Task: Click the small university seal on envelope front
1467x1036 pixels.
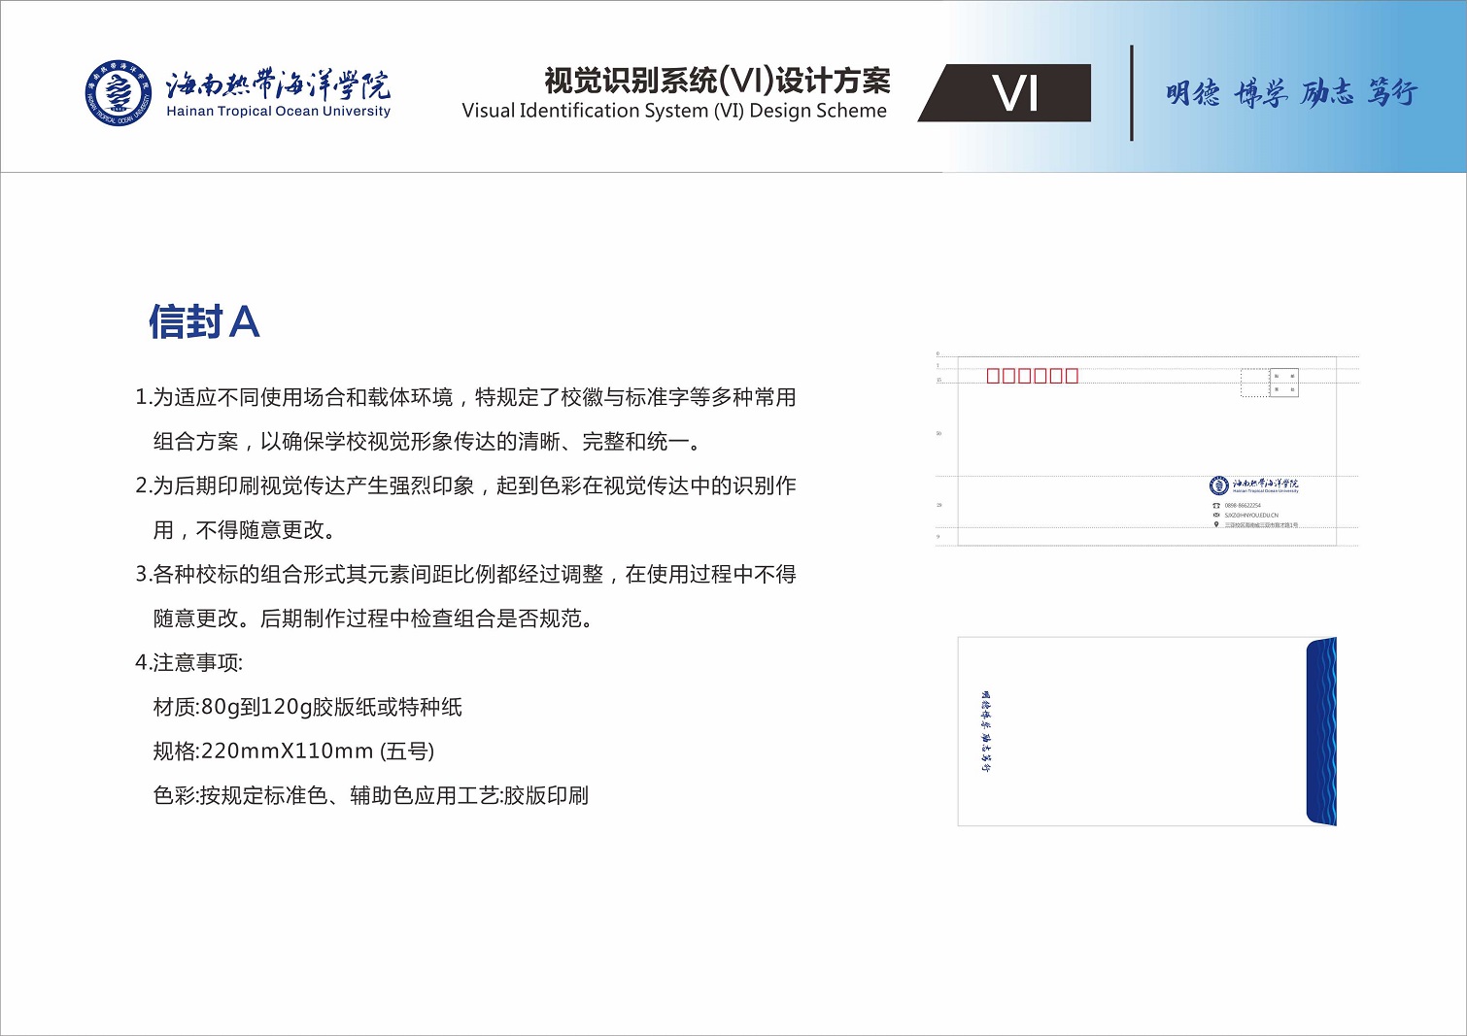Action: (x=1218, y=485)
